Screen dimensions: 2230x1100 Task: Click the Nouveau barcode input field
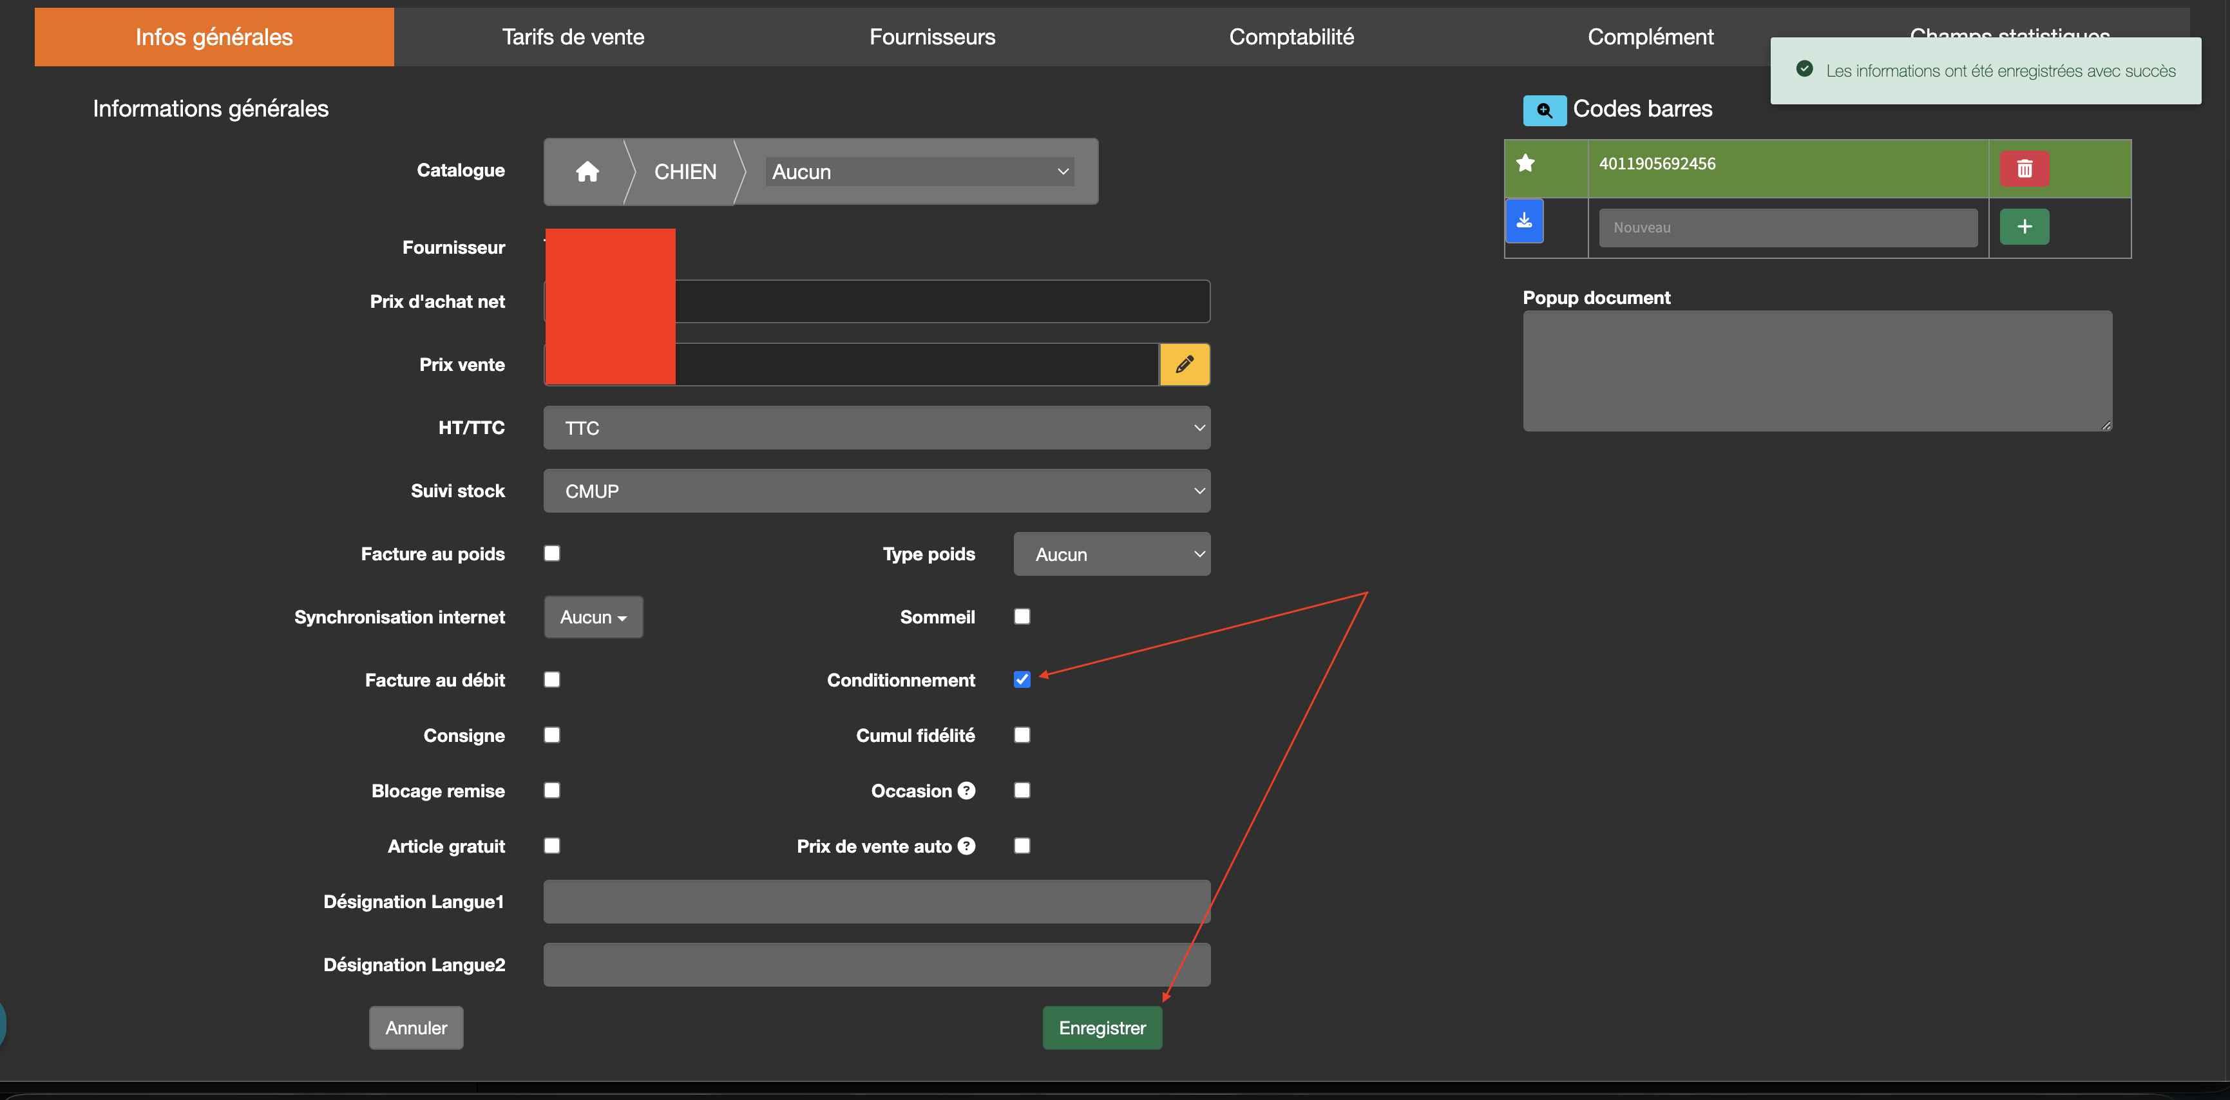[x=1787, y=227]
